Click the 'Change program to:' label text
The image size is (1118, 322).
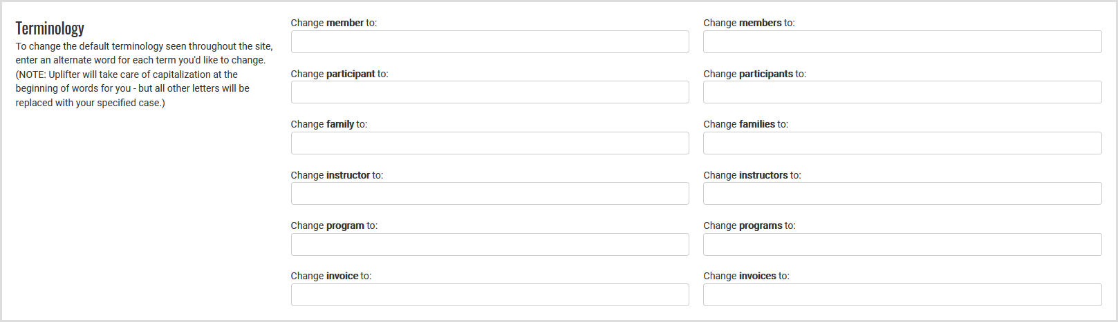(x=334, y=225)
